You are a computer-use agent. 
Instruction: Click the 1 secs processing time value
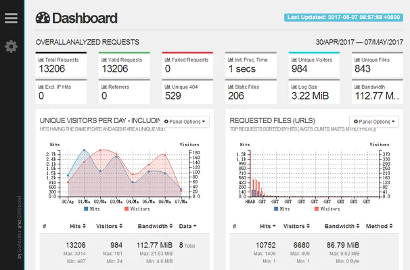click(242, 69)
